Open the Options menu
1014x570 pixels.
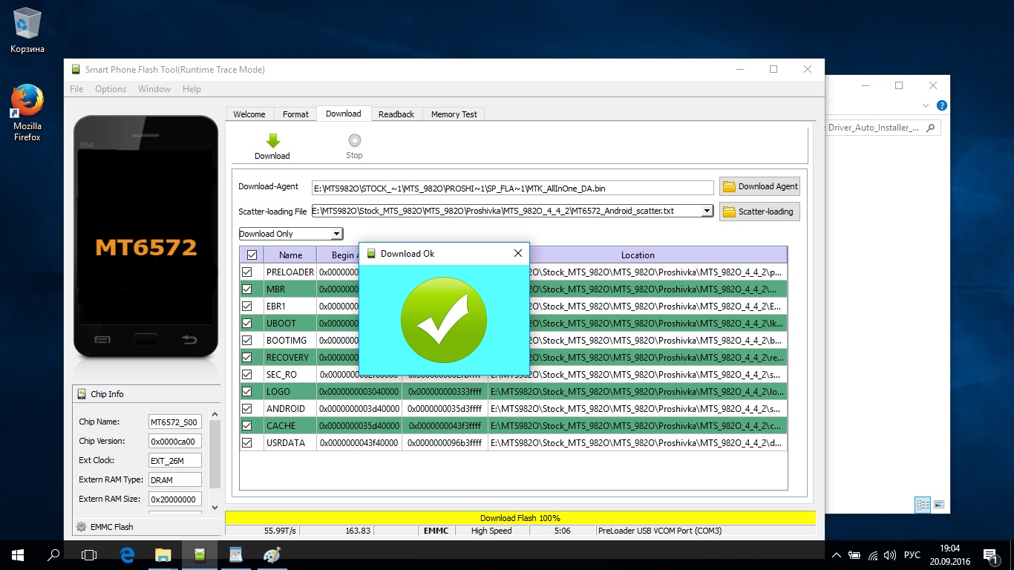click(111, 89)
